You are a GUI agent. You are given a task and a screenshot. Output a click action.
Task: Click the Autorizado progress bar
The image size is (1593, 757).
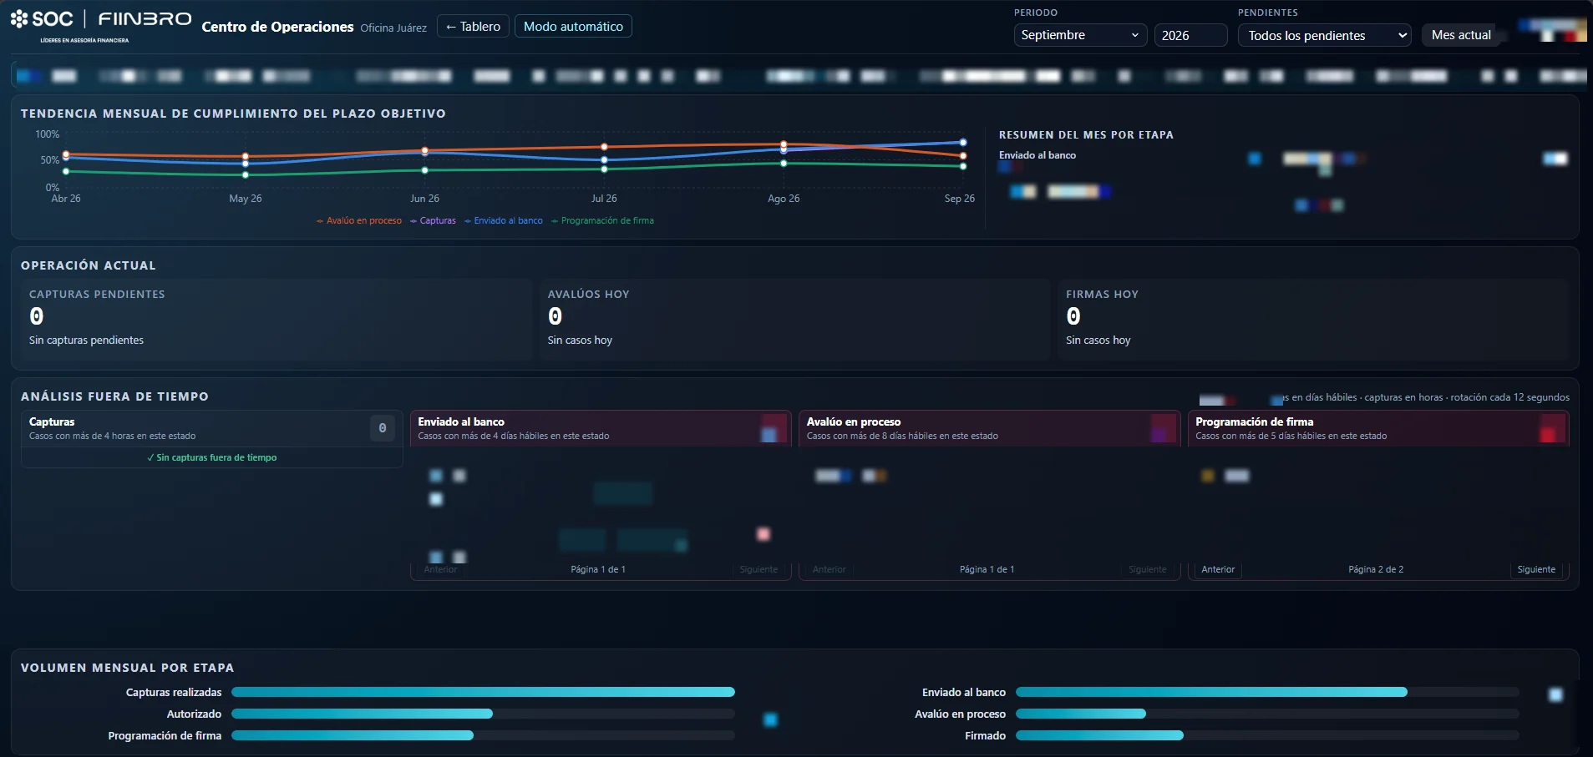[483, 714]
